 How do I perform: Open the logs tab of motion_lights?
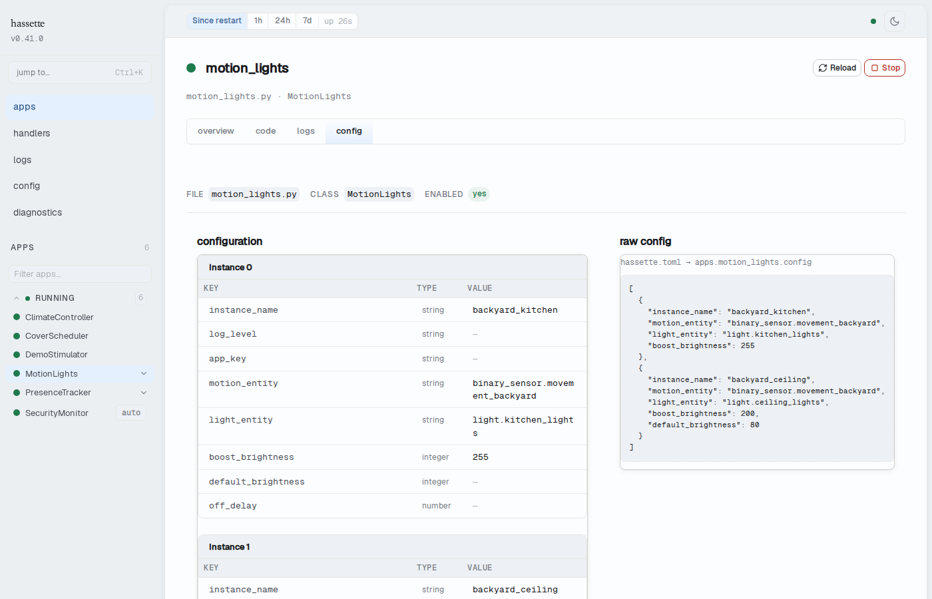(x=306, y=131)
